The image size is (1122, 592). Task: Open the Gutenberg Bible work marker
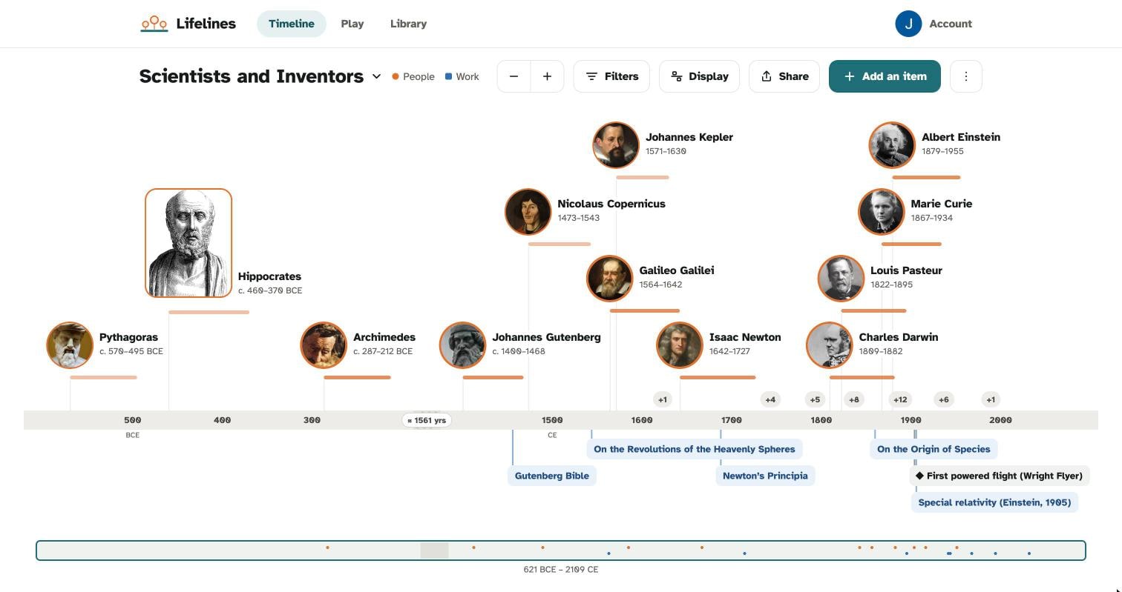tap(552, 476)
